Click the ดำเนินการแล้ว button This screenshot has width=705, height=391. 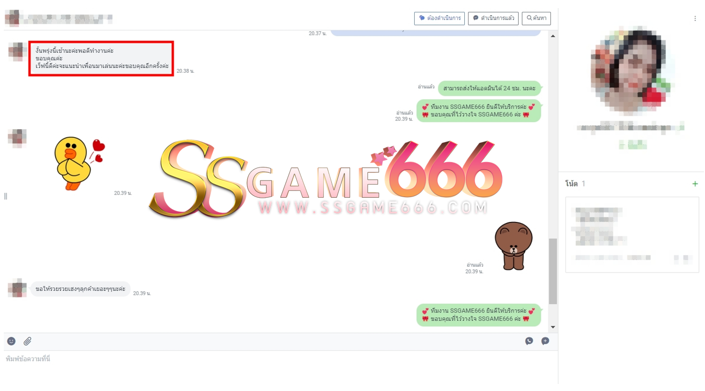pyautogui.click(x=493, y=18)
